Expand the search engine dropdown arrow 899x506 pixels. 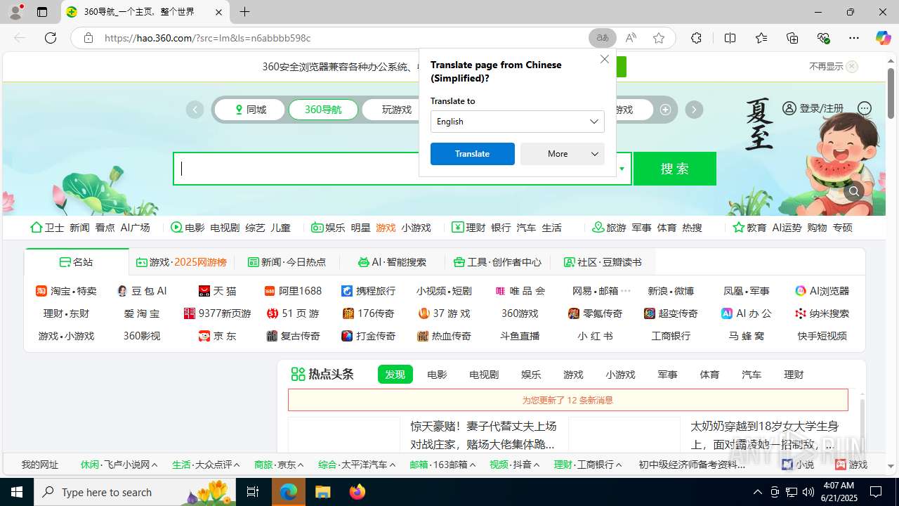point(622,169)
